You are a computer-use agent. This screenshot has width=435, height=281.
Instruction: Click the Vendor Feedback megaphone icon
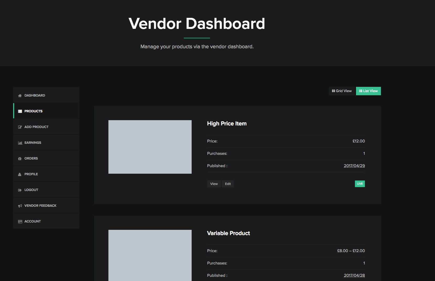20,206
